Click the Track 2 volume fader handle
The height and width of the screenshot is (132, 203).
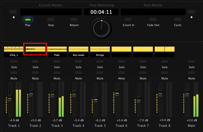[31, 93]
